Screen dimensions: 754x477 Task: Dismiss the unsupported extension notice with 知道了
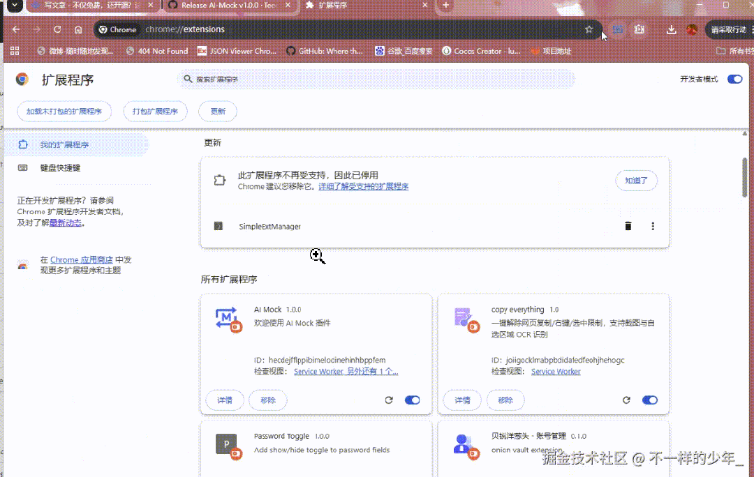point(636,180)
